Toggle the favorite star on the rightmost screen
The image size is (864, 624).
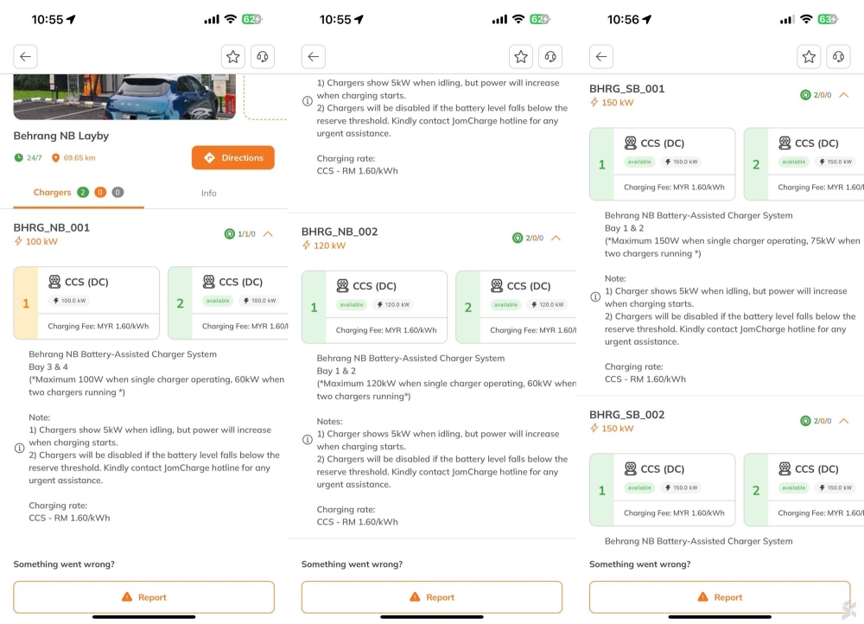(x=809, y=57)
